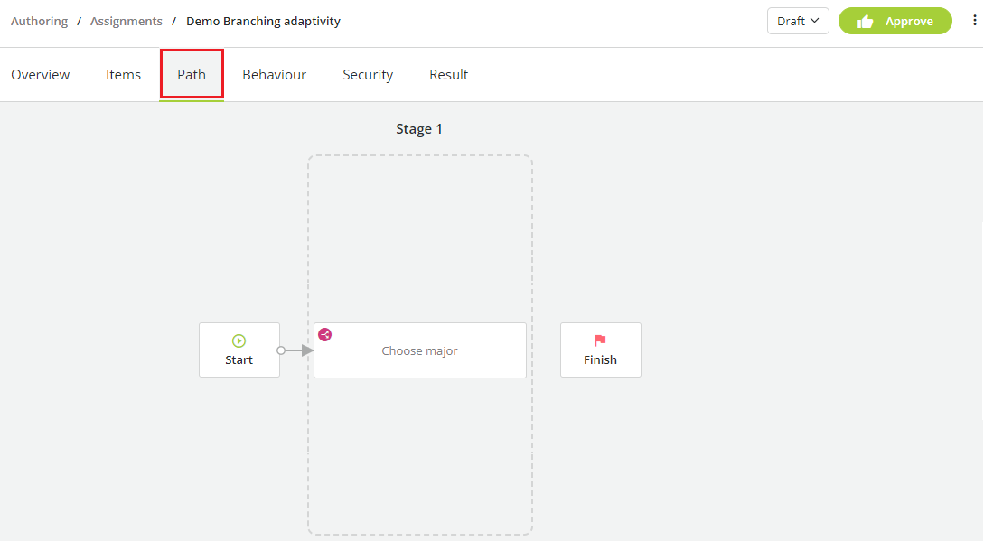Click the red flag icon on the Finish node

tap(600, 340)
